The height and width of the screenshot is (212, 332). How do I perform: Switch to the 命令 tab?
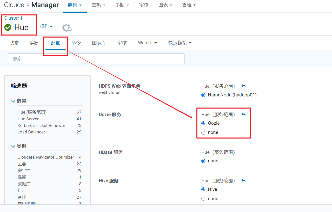tap(76, 43)
